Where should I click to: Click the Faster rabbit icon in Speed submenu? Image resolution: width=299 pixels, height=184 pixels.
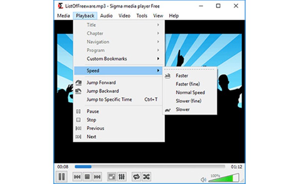click(167, 76)
